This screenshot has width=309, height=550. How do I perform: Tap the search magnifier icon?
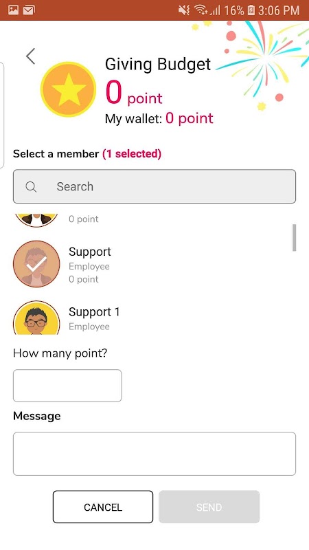point(31,187)
